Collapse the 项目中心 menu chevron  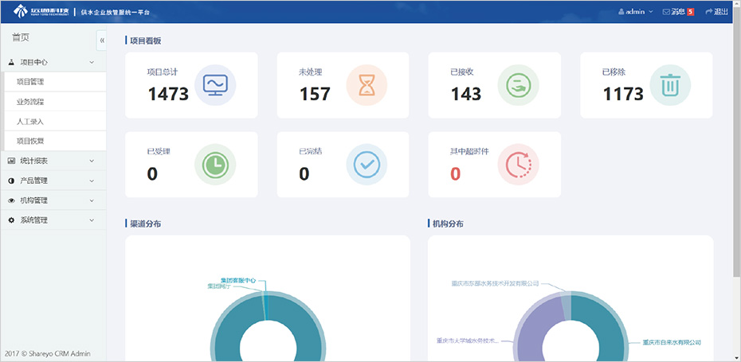(92, 62)
